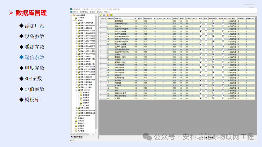
Task: Click folder icon of 设备41:PCS系统
Action: [79, 87]
